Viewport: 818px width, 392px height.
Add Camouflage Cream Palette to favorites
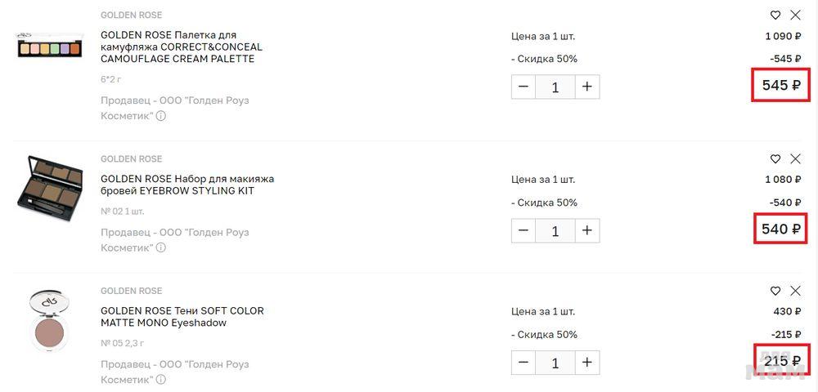click(x=775, y=15)
